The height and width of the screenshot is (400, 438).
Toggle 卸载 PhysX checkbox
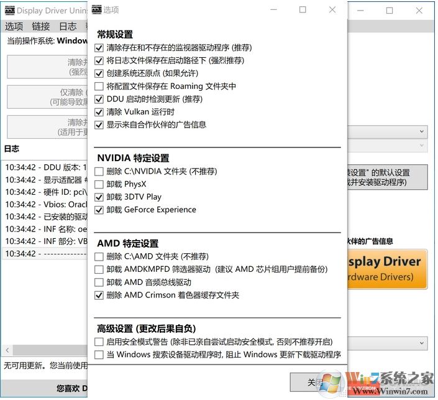(99, 184)
